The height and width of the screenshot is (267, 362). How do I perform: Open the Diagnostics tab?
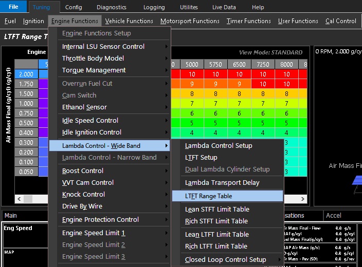coord(111,7)
